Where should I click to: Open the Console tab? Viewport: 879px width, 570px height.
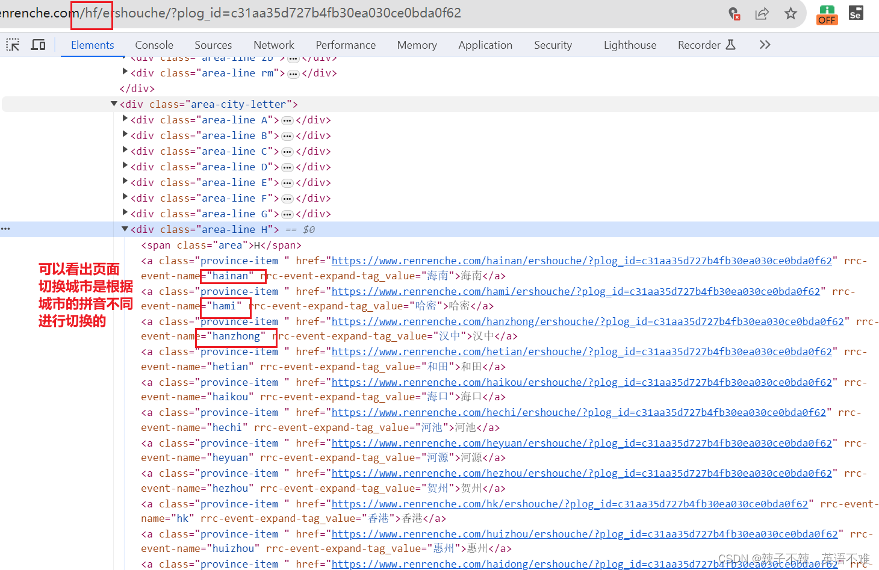(154, 45)
